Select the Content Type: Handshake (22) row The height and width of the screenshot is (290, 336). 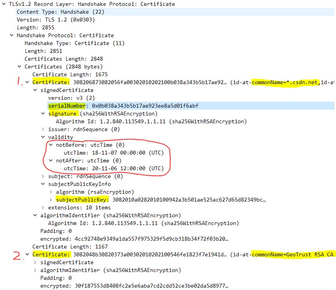click(x=175, y=12)
